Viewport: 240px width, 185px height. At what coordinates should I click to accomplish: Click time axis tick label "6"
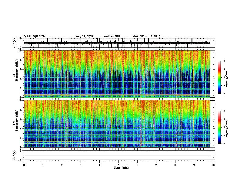pyautogui.click(x=137, y=165)
